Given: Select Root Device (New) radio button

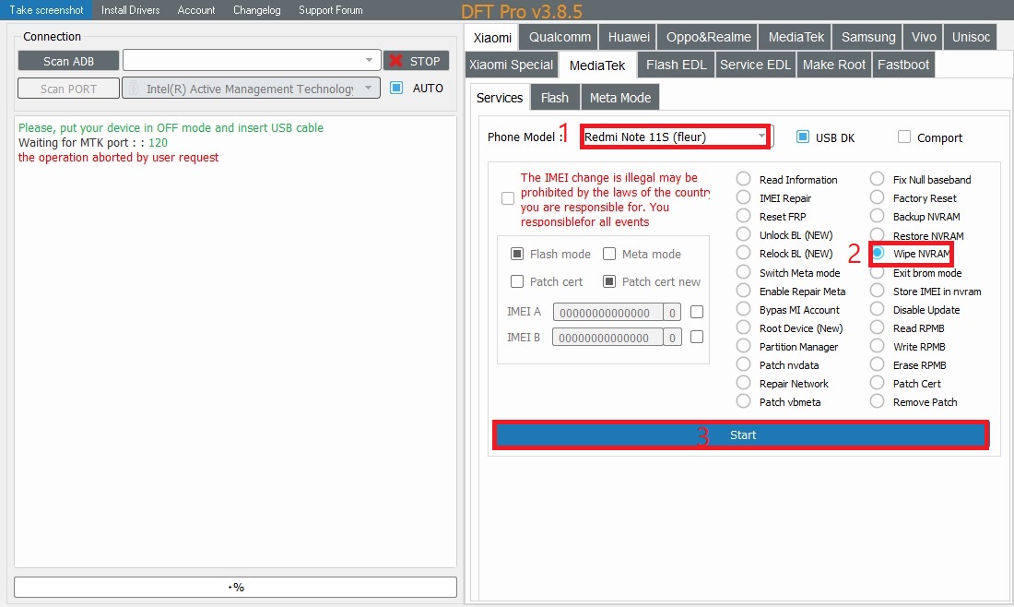Looking at the screenshot, I should 744,327.
